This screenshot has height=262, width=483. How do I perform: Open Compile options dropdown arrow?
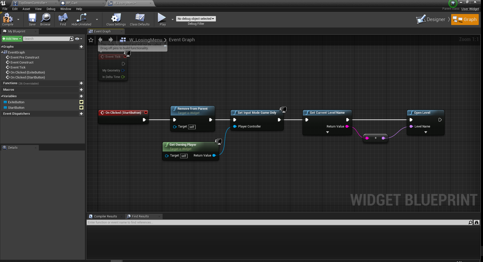point(18,19)
